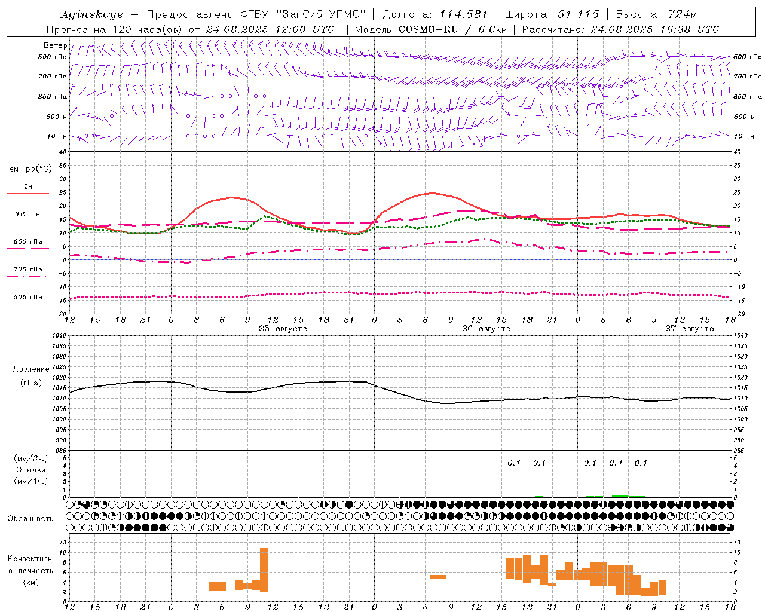Viewport: 765px width, 612px height.
Task: Click the forecast start time 24.08.2025 12:00 UTC
Action: 270,29
